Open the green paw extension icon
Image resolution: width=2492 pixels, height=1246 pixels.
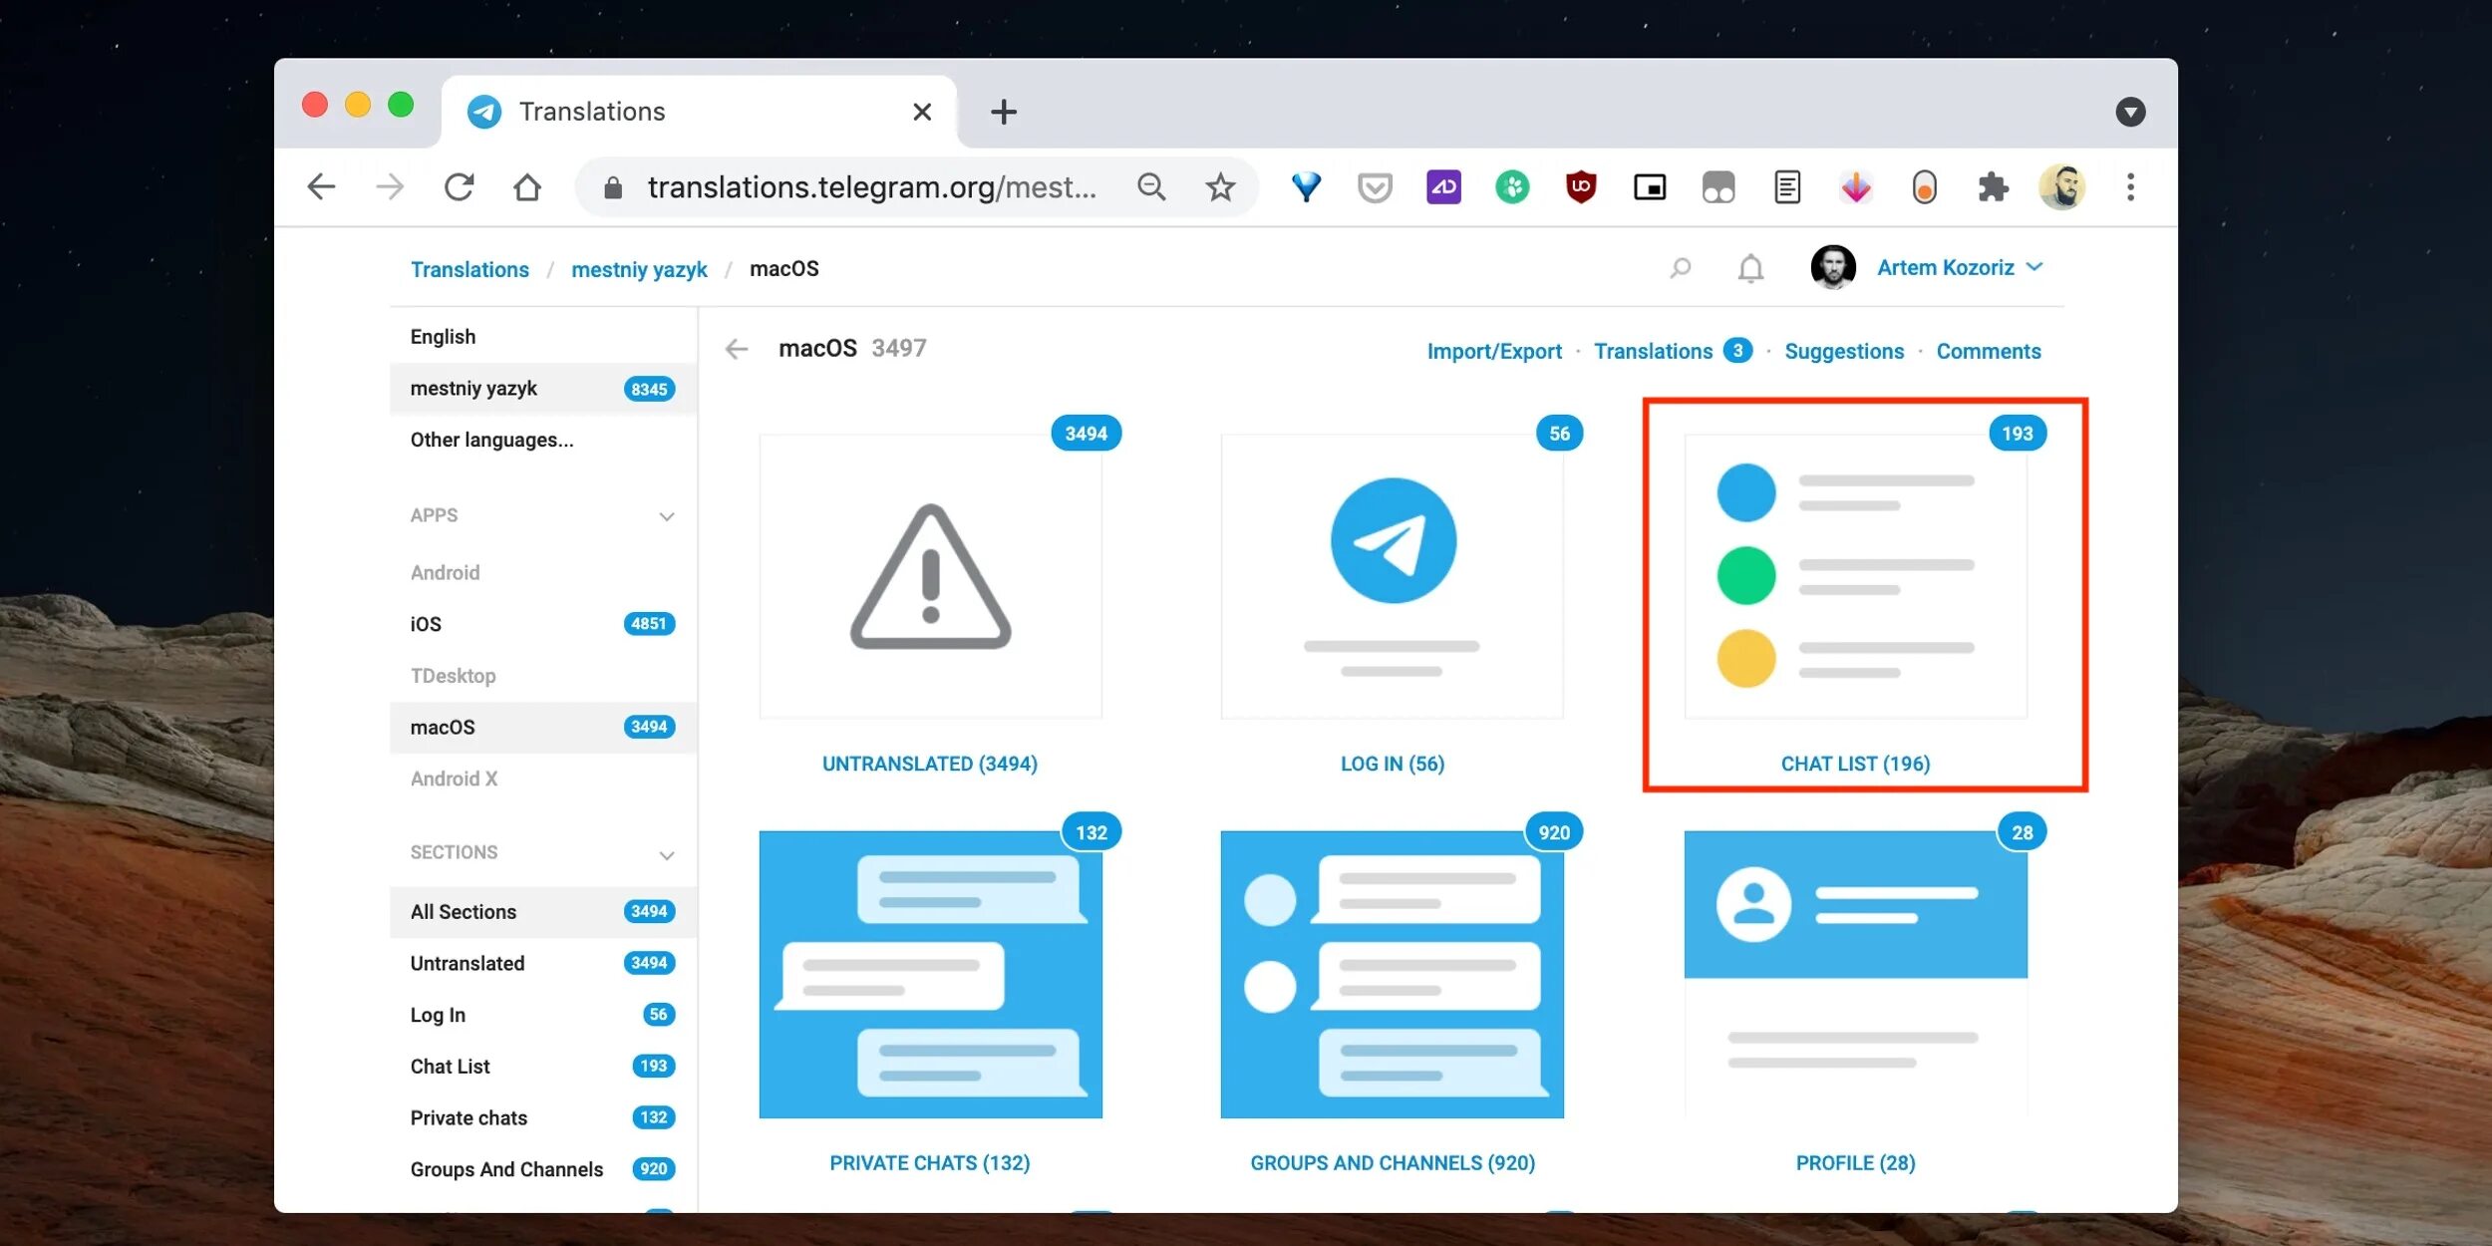coord(1512,187)
